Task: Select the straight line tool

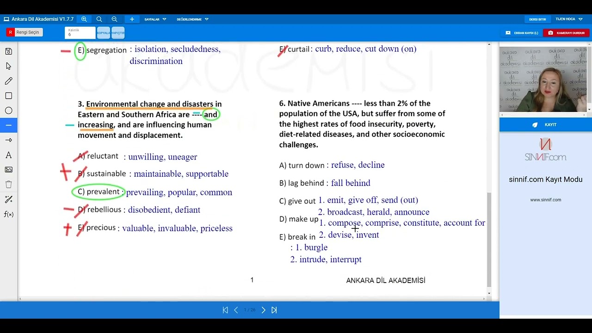Action: click(8, 125)
